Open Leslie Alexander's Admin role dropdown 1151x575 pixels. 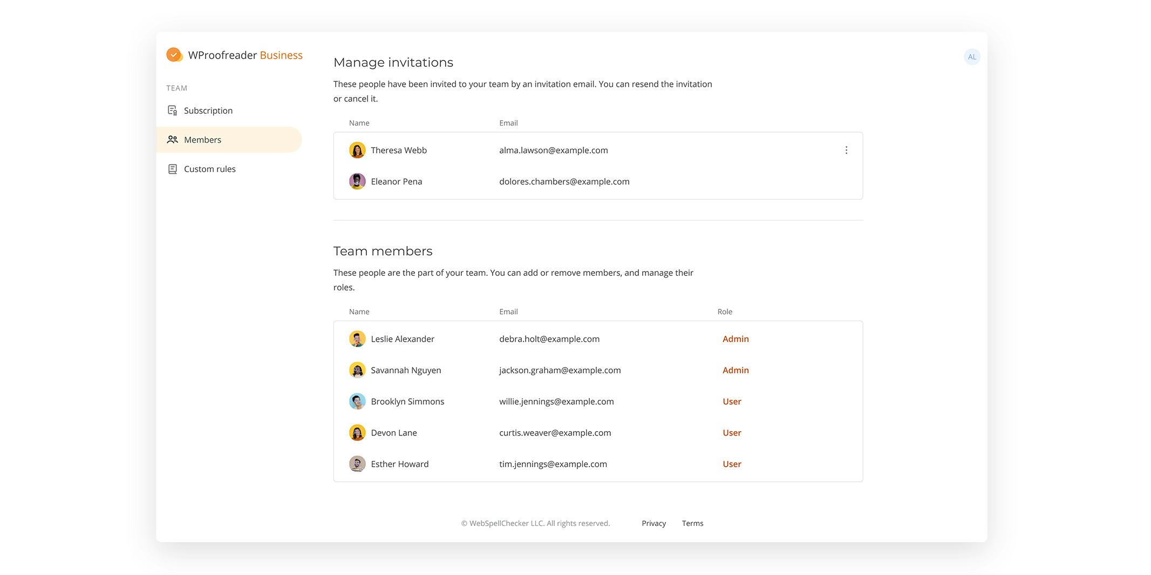tap(735, 339)
